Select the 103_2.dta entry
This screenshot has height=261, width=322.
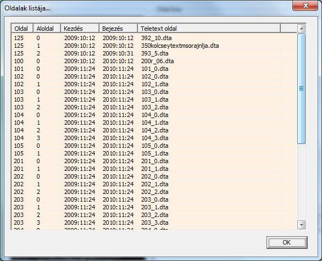[x=154, y=107]
